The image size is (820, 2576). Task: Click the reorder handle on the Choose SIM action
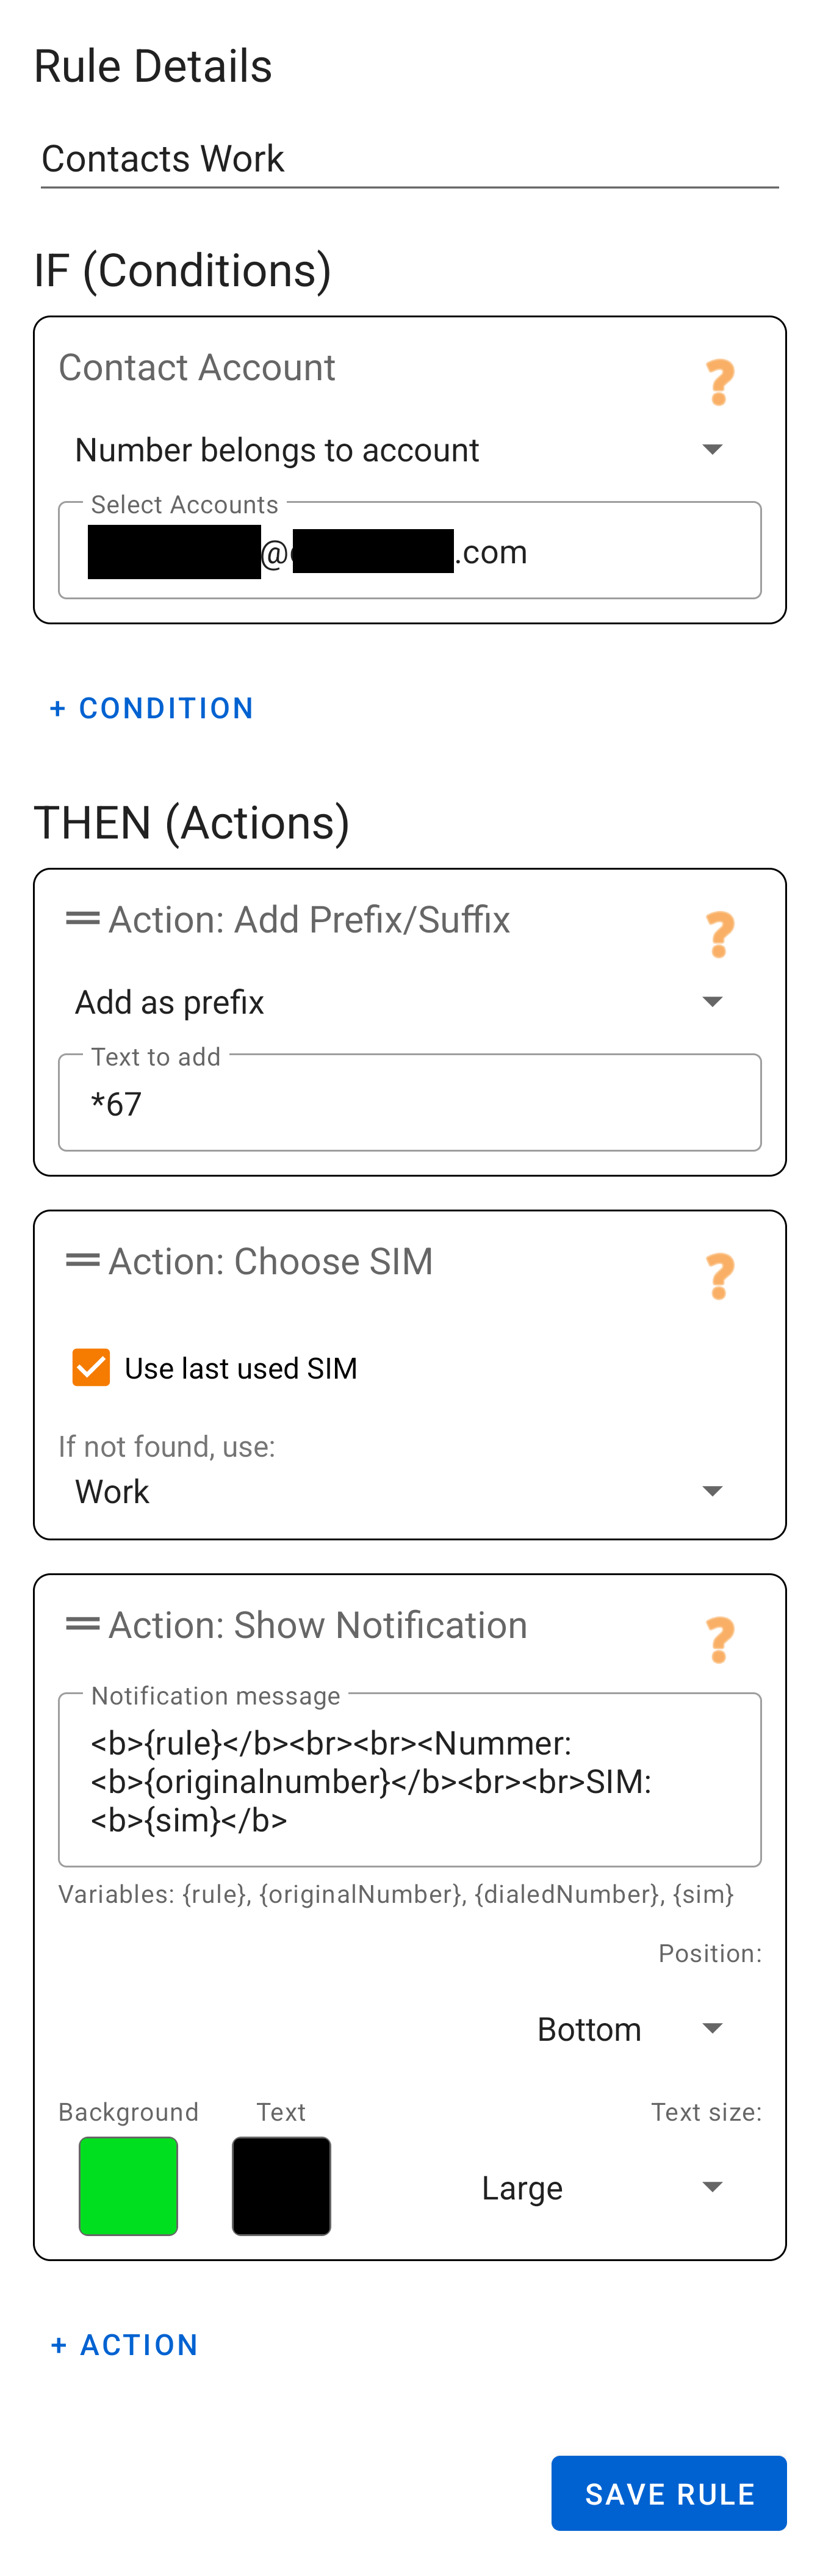coord(82,1261)
